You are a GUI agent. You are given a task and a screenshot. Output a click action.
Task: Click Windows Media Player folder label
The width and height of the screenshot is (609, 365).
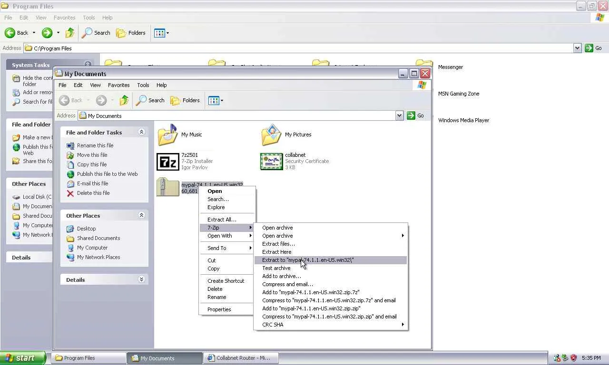click(x=464, y=120)
